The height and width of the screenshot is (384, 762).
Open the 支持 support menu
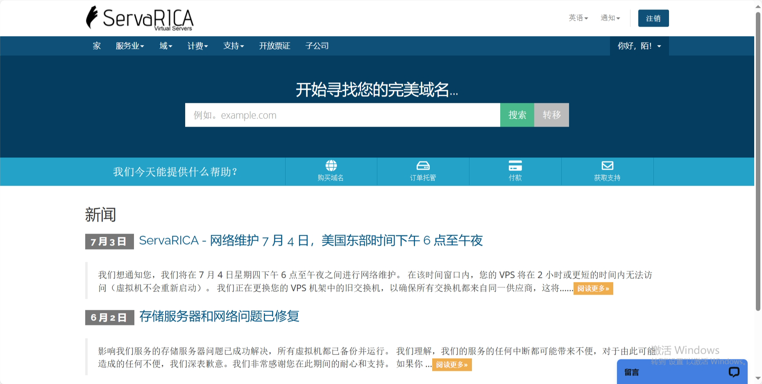pyautogui.click(x=234, y=46)
